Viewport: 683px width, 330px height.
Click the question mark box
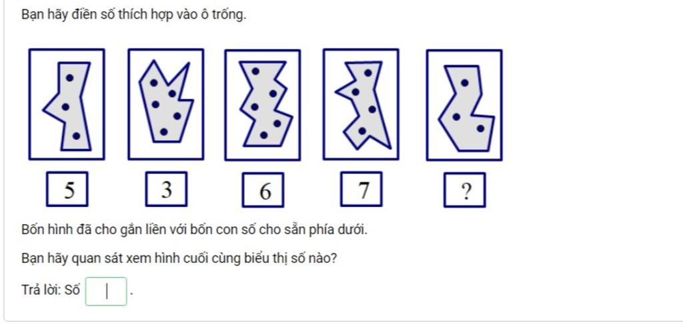click(x=465, y=190)
